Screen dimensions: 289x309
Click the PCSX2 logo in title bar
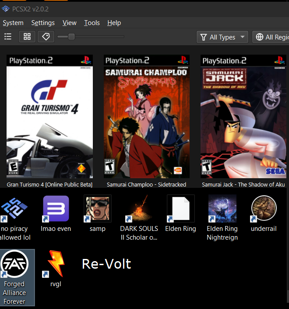[6, 9]
